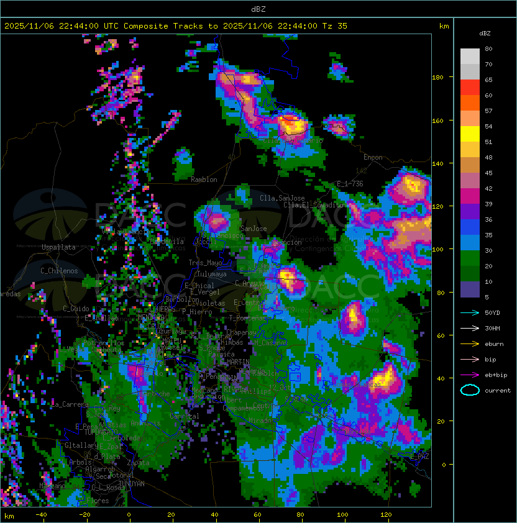The width and height of the screenshot is (517, 523).
Task: Click the Algarrob location label
Action: point(101,470)
